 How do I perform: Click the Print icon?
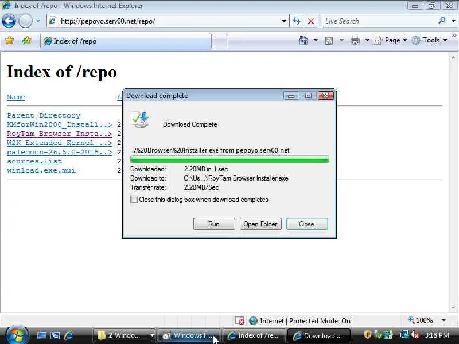click(355, 40)
